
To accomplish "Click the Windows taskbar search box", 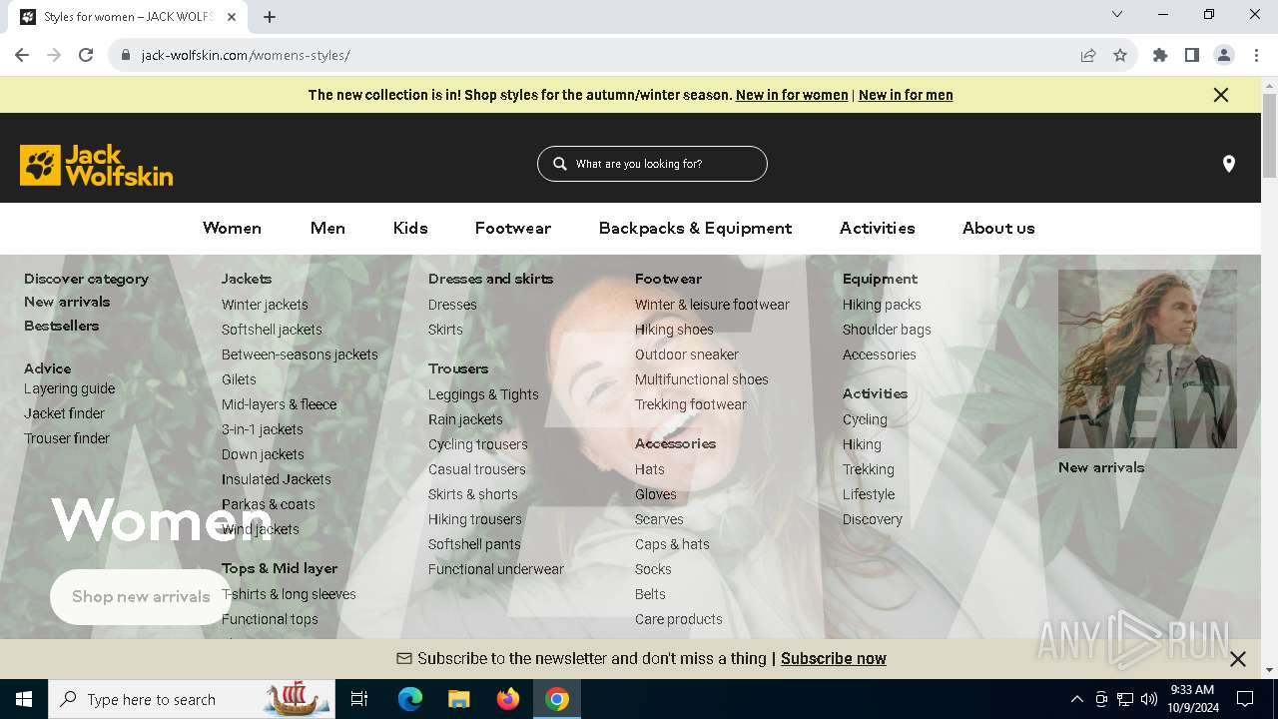I will point(192,699).
